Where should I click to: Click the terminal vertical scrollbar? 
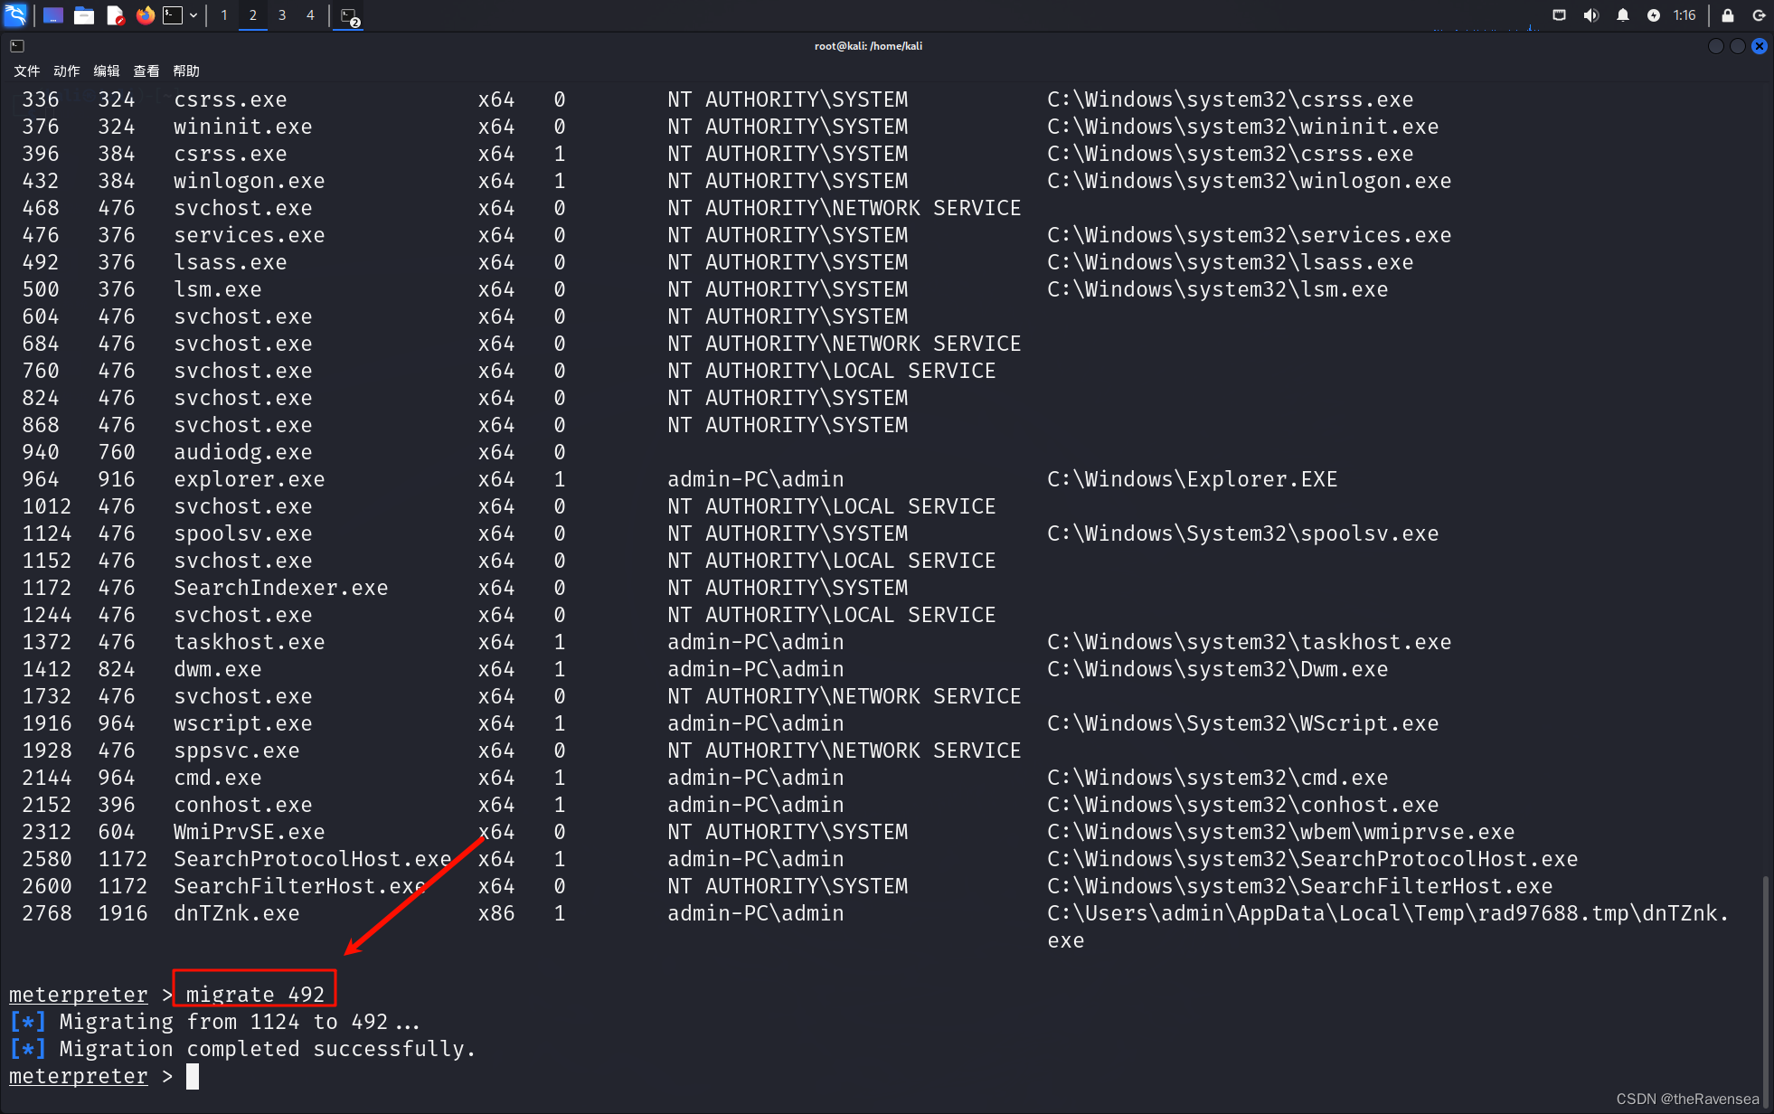1766,990
